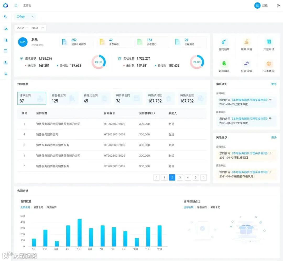Click the 实收总额 23.12% donut chart

tap(197, 62)
